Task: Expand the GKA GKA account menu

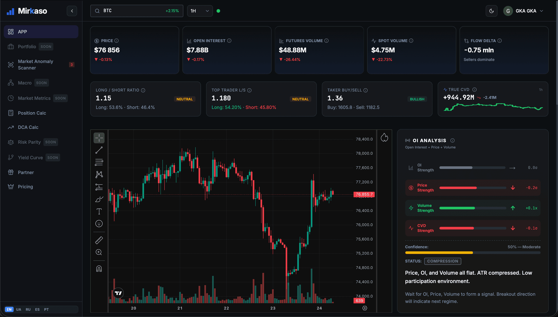Action: tap(523, 11)
